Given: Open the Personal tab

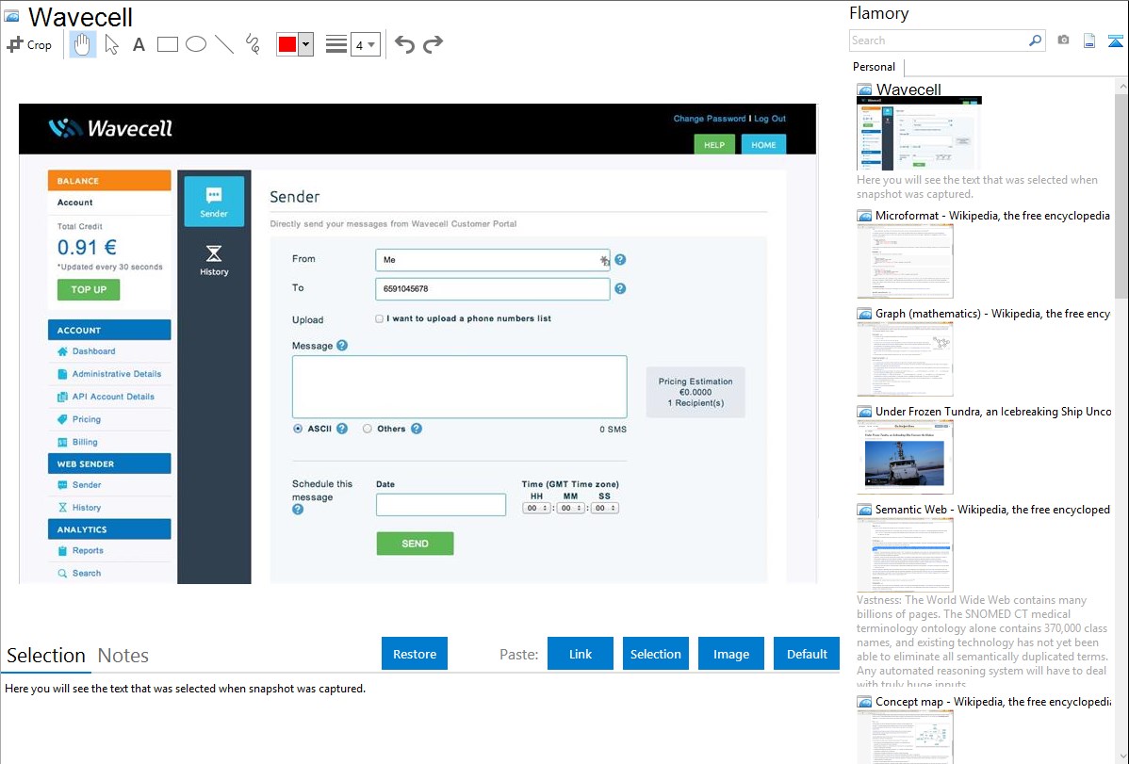Looking at the screenshot, I should click(874, 67).
